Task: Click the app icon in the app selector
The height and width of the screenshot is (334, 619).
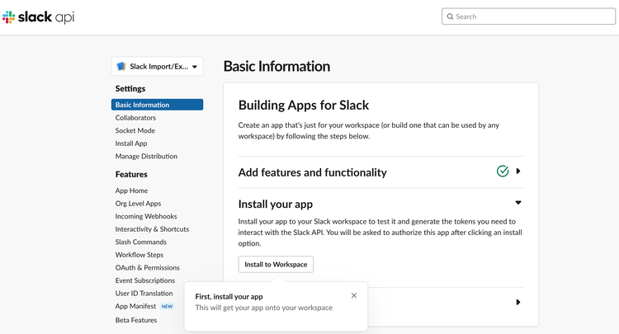Action: click(x=121, y=66)
